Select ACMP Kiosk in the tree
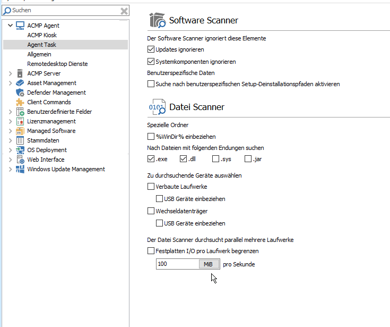 [x=42, y=35]
